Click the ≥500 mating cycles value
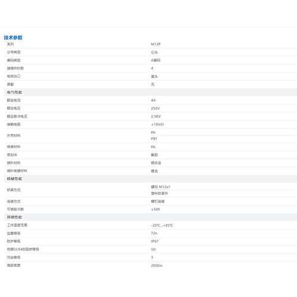297x297 pixels. [156, 209]
